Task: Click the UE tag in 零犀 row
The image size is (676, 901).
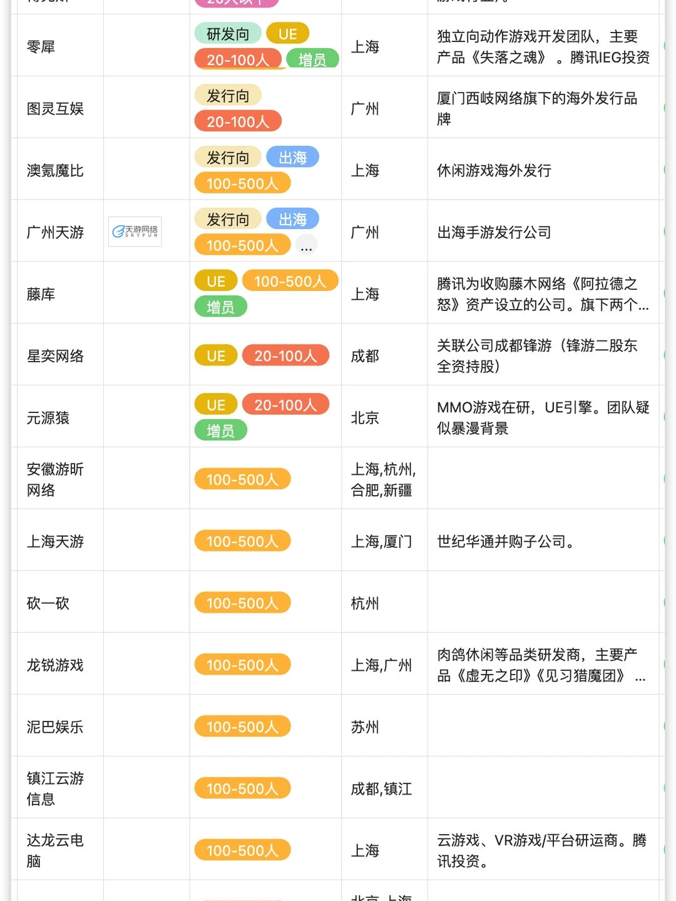Action: (x=288, y=33)
